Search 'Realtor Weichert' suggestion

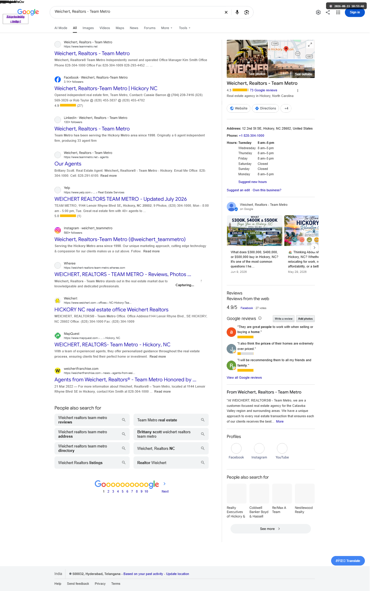[171, 463]
